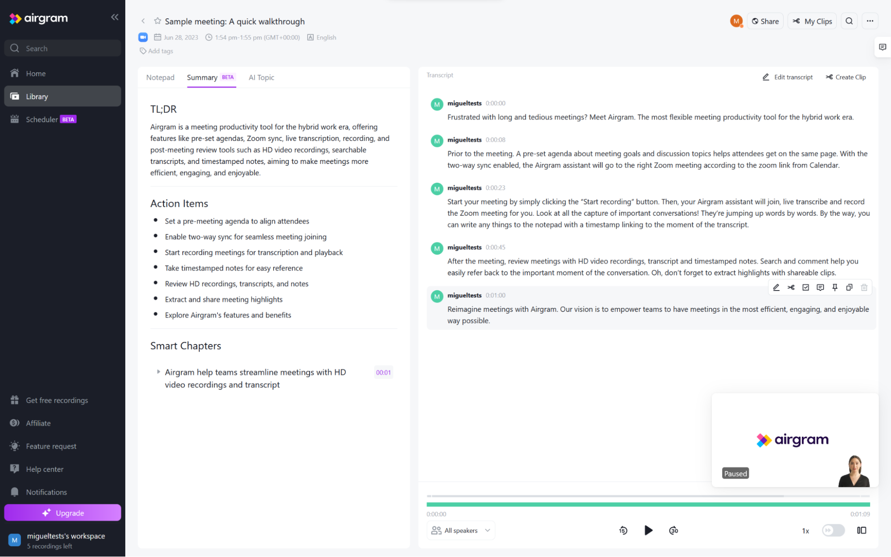Select the Summary tab

point(211,78)
